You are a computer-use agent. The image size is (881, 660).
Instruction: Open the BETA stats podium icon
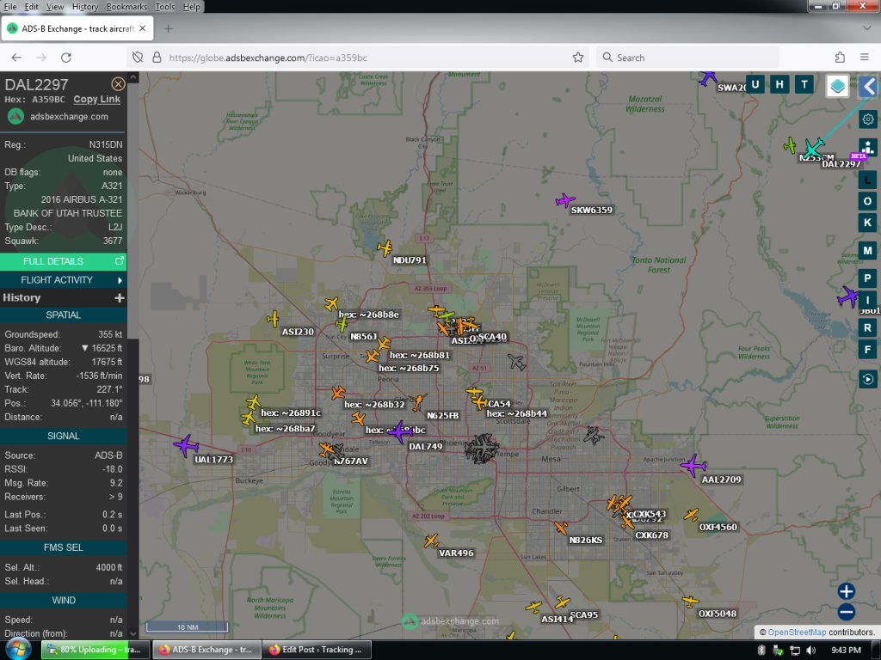click(x=868, y=147)
